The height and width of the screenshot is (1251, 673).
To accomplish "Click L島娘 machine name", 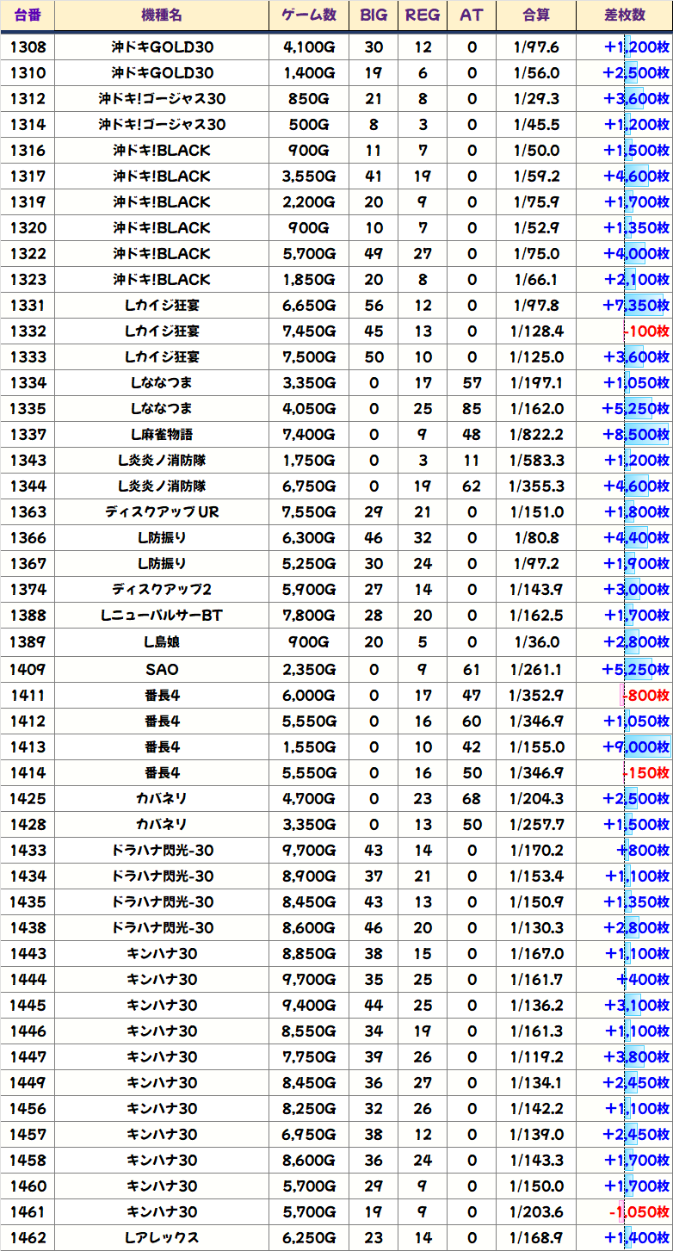I will point(162,641).
